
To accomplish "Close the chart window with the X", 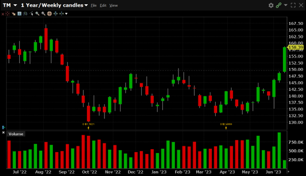I will click(301, 5).
